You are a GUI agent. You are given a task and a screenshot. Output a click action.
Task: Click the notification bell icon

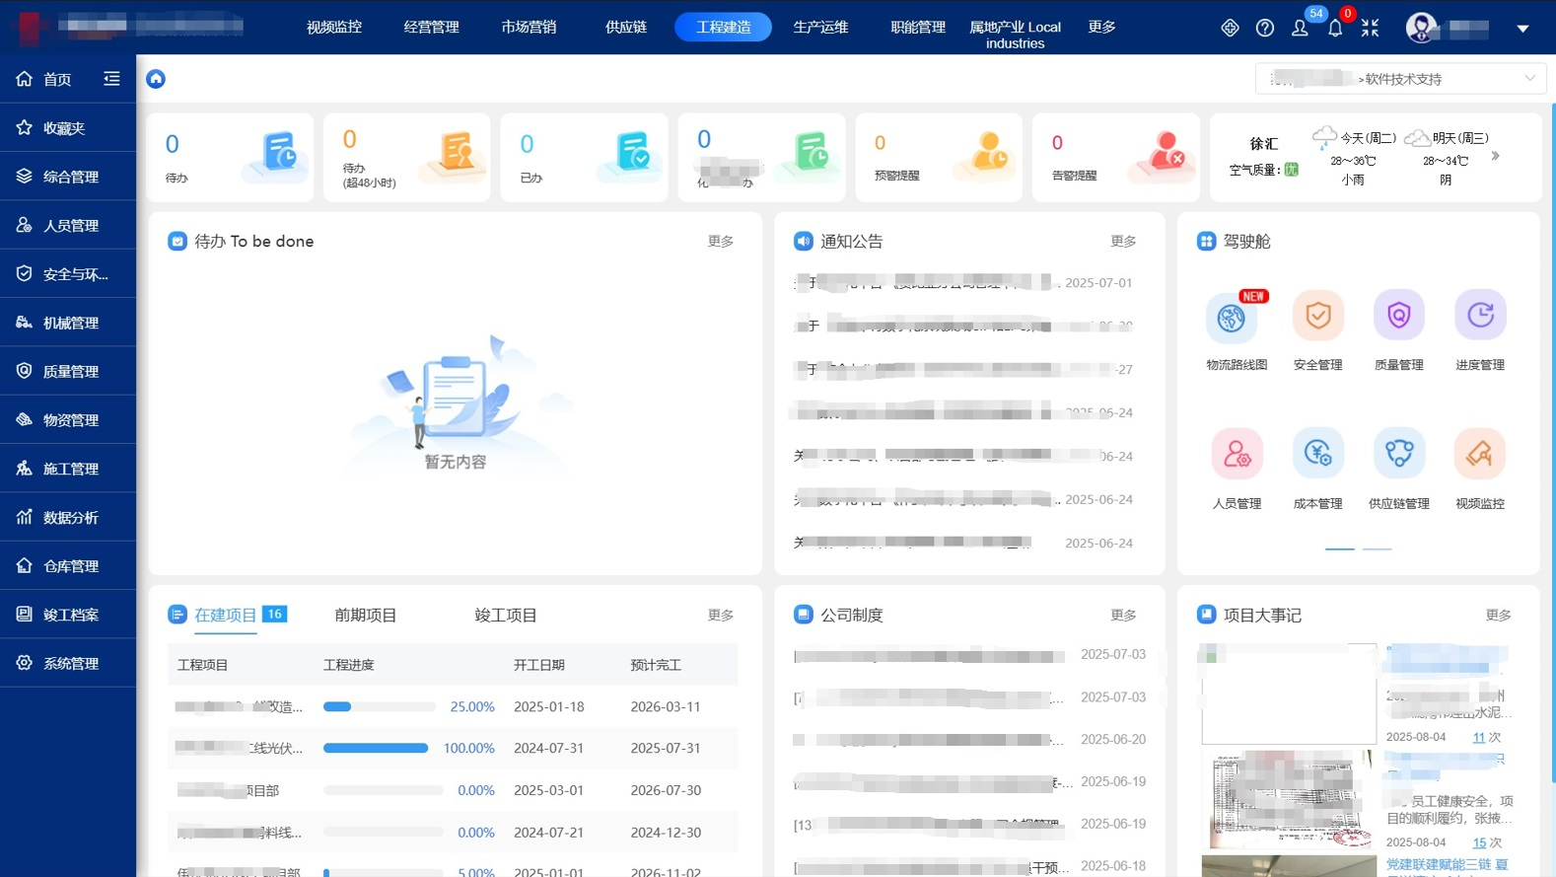click(1335, 28)
